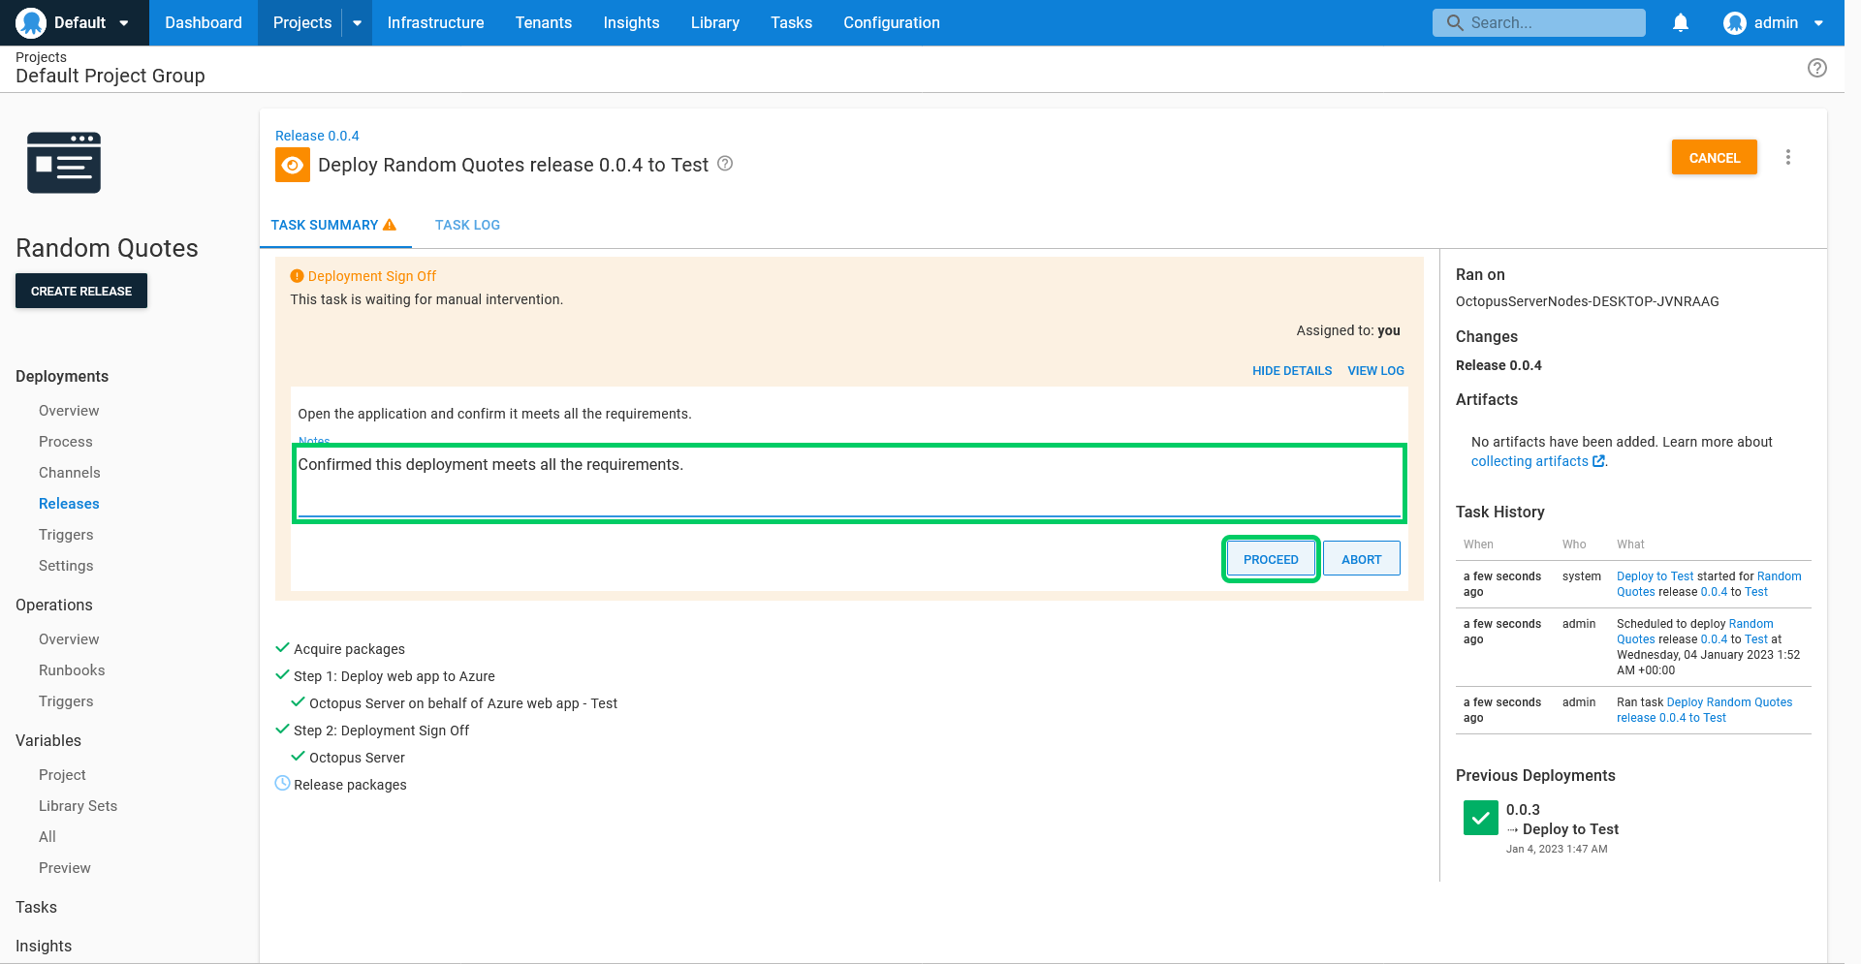The image size is (1861, 964).
Task: Open the notifications bell icon
Action: click(1681, 22)
